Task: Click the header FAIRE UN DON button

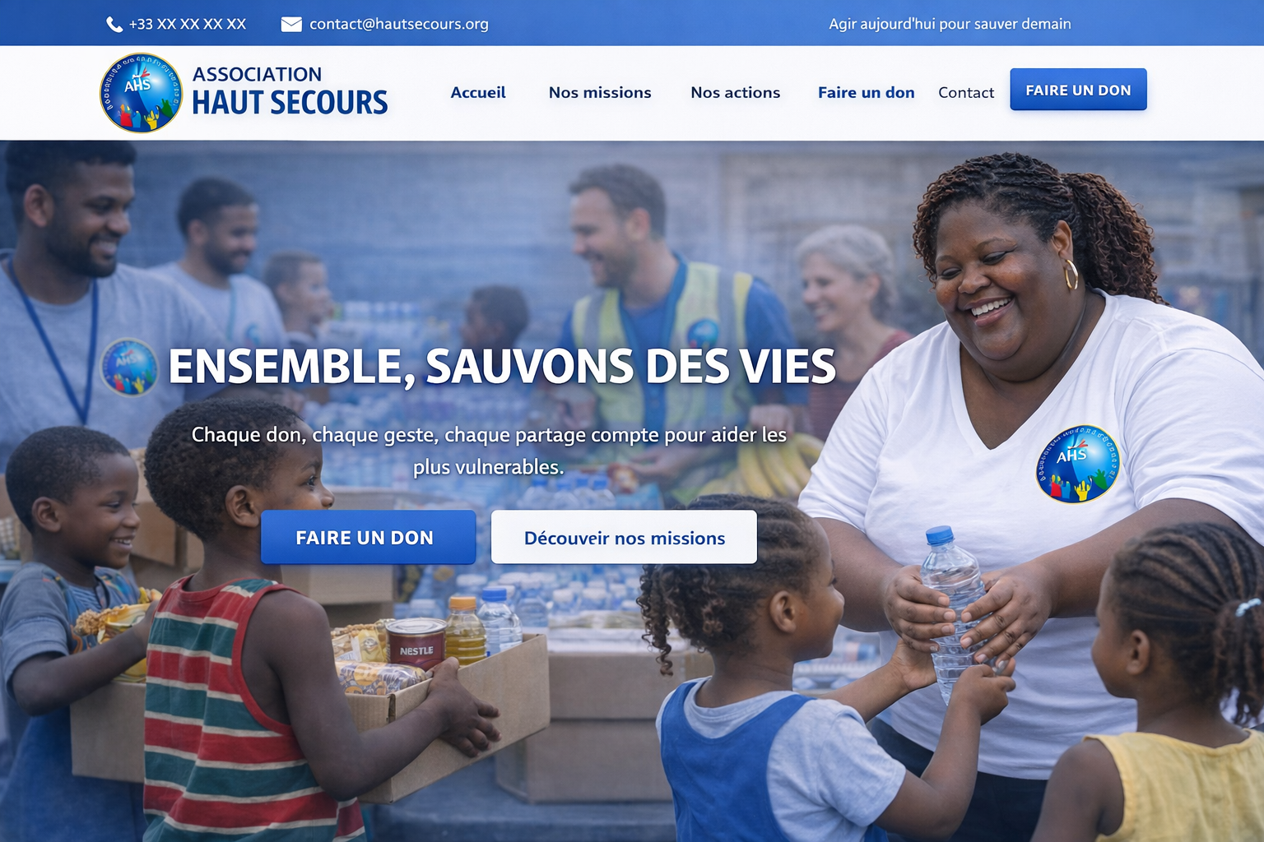Action: 1078,90
